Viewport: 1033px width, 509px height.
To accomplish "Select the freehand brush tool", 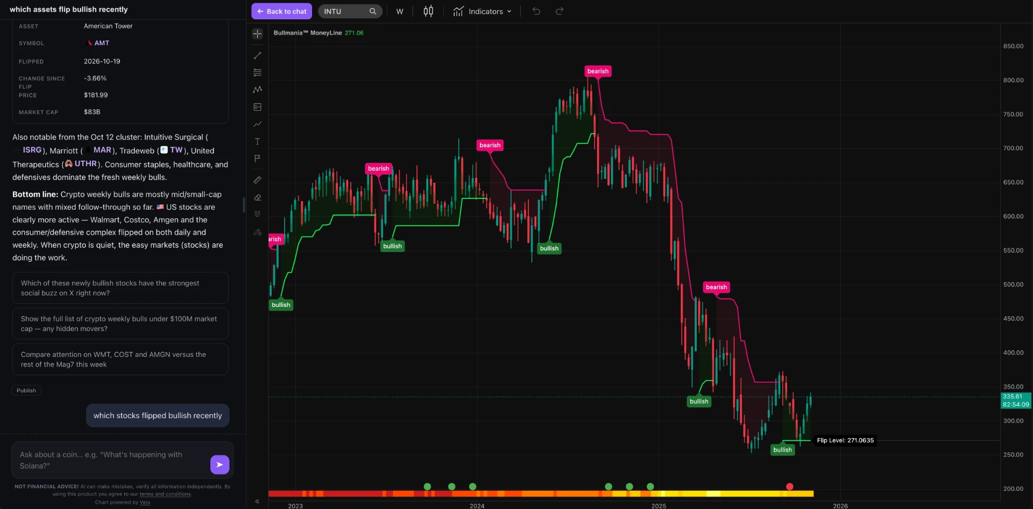I will click(257, 124).
